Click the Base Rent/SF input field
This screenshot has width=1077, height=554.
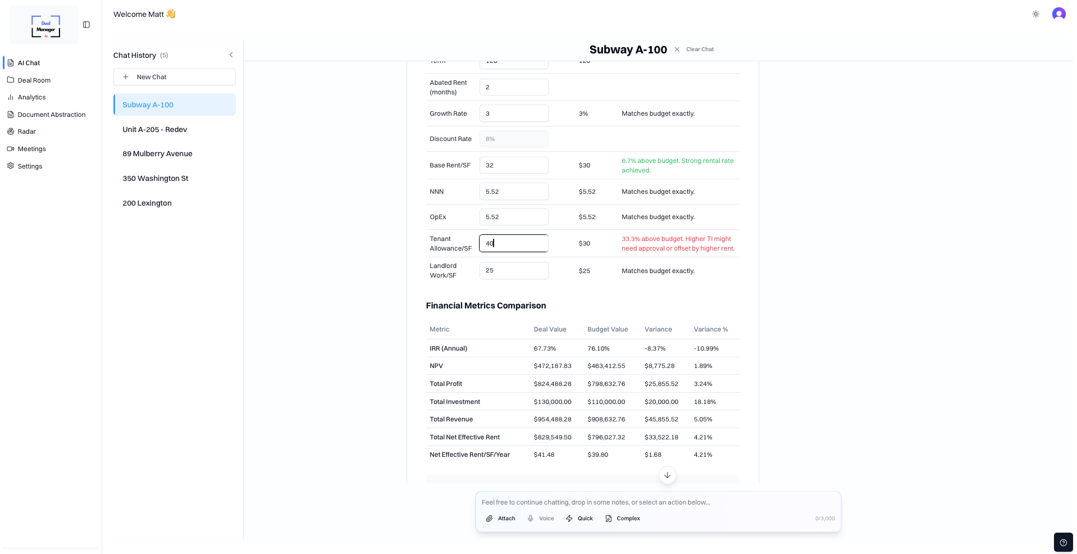click(x=513, y=165)
